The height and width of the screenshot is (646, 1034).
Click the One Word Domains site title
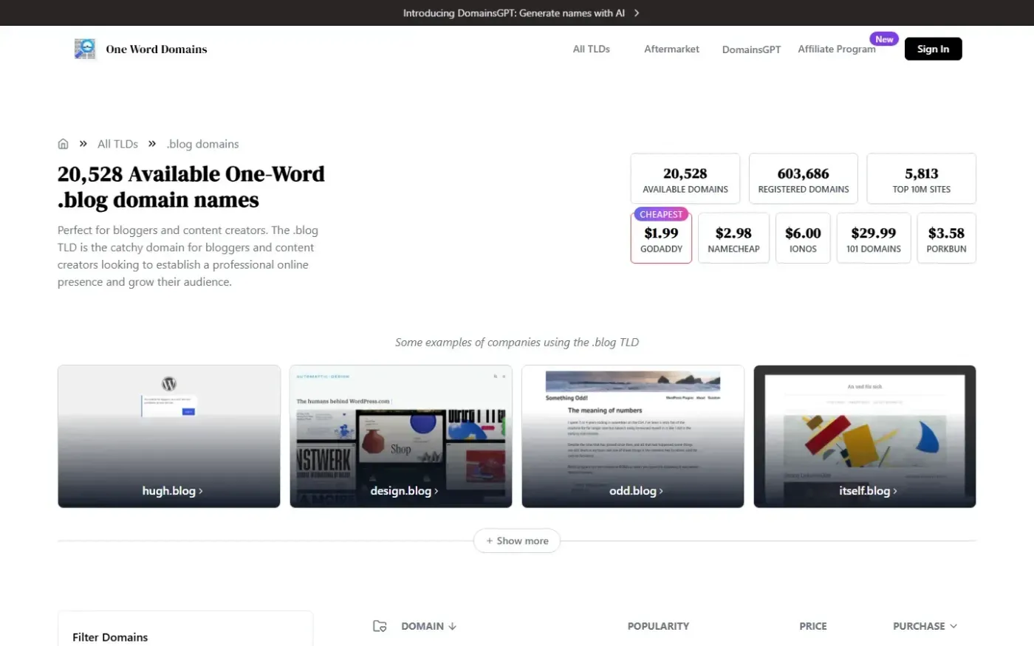pyautogui.click(x=157, y=49)
